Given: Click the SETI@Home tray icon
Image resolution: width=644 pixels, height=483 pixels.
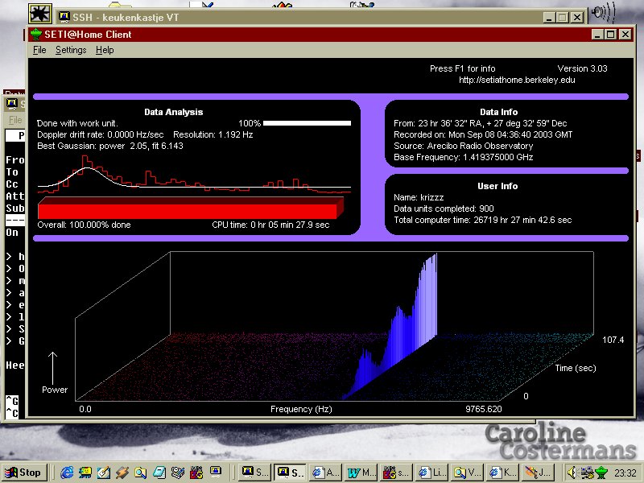Looking at the screenshot, I should [x=601, y=473].
